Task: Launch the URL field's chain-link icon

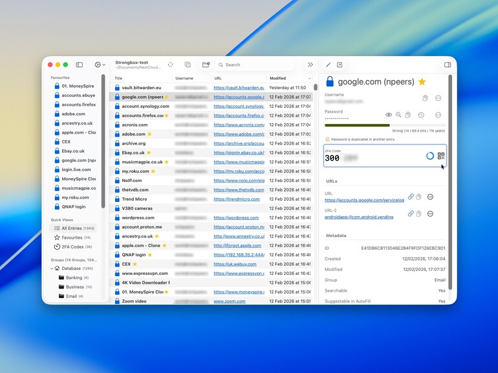Action: tap(411, 197)
